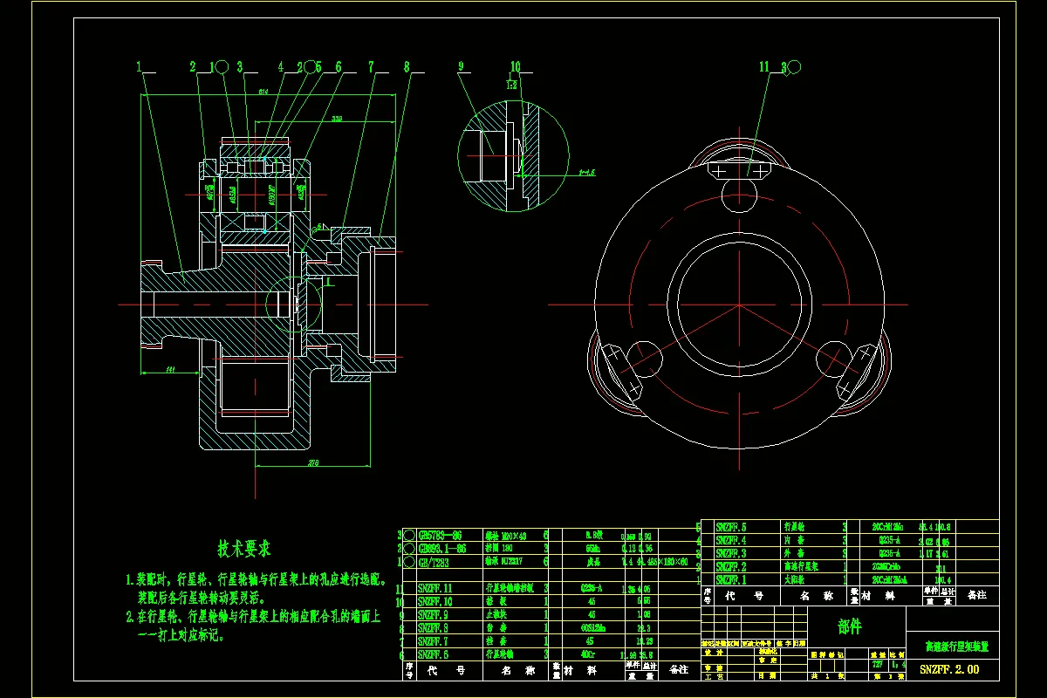Viewport: 1047px width, 698px height.
Task: Click balloon callout number 6
Action: 339,66
